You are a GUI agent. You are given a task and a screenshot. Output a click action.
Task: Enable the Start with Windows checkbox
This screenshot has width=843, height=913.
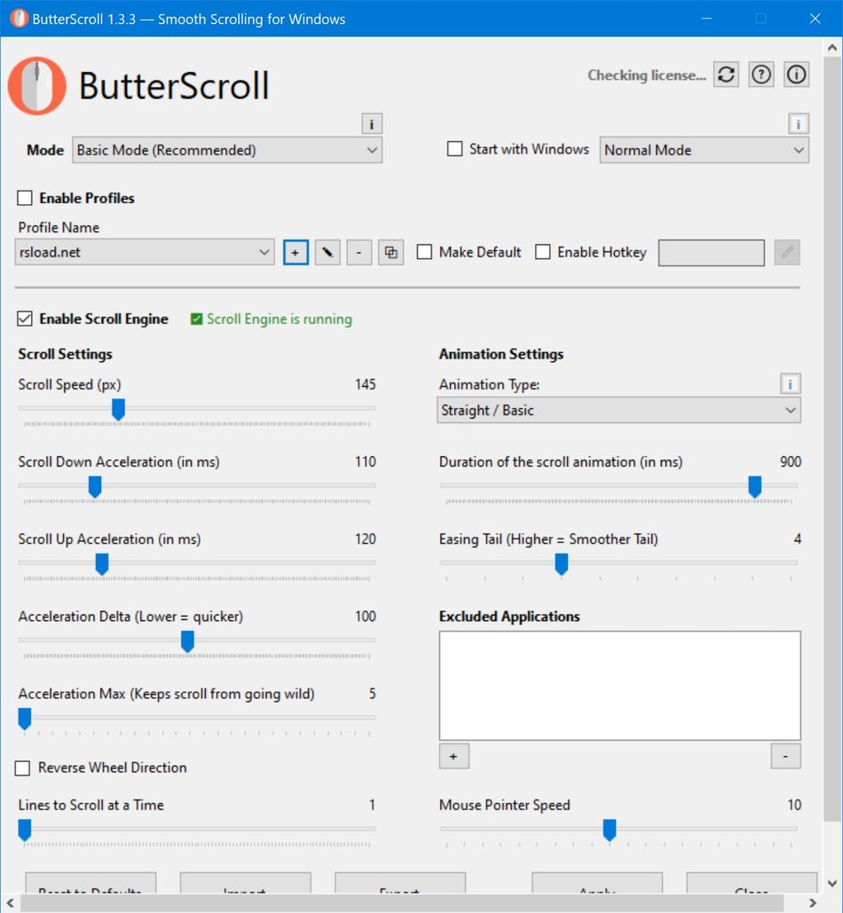[456, 149]
